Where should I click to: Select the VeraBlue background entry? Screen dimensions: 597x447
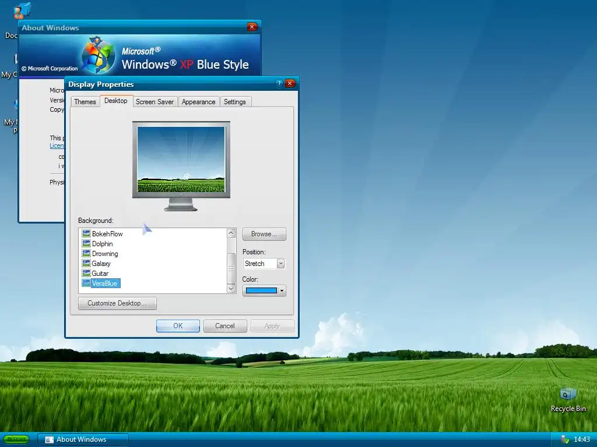(105, 283)
